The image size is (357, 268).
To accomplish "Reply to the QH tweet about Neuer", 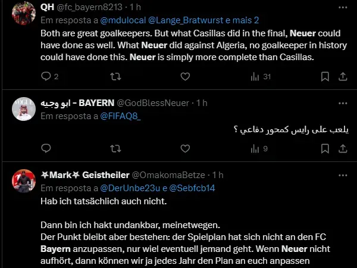I will click(x=47, y=76).
